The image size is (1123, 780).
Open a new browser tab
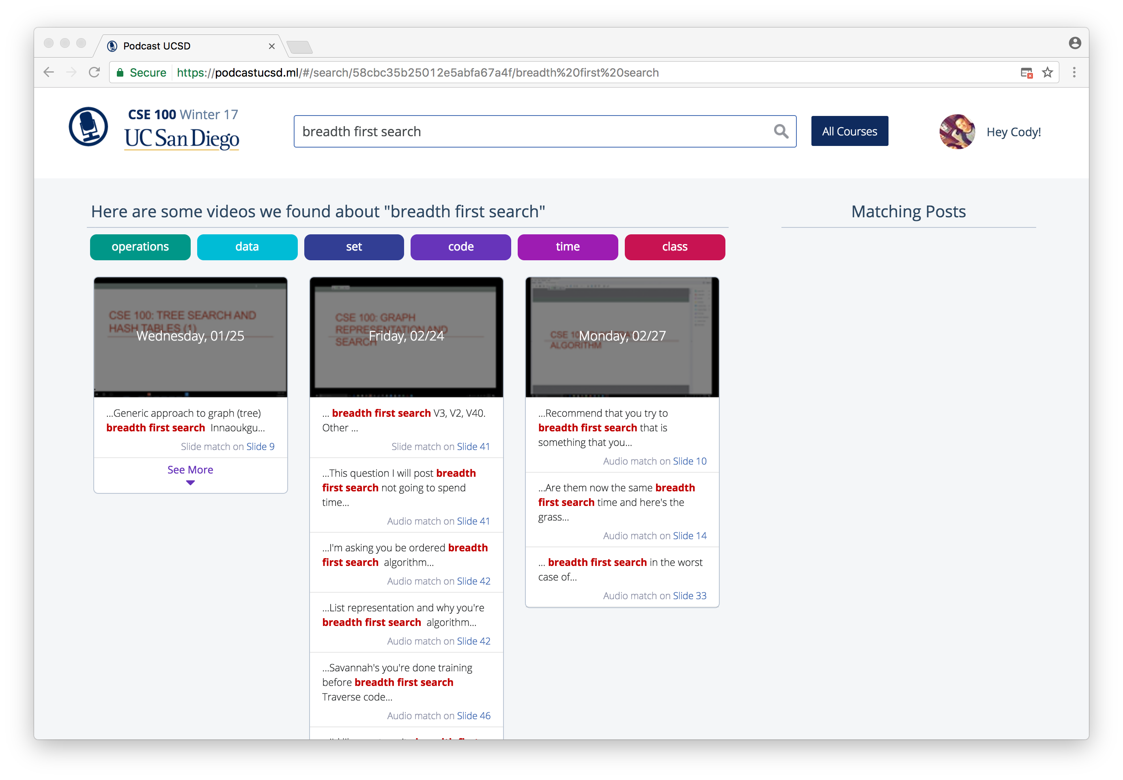(299, 47)
